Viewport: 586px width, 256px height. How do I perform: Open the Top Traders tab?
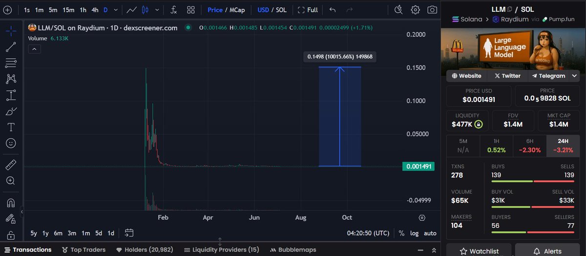[x=84, y=250]
